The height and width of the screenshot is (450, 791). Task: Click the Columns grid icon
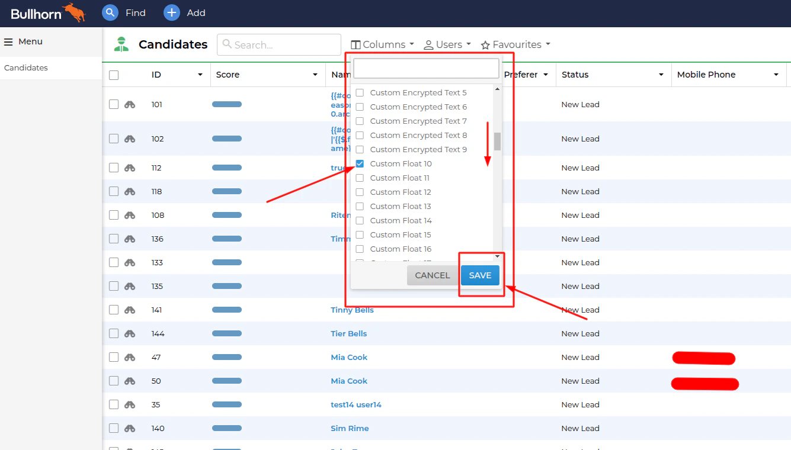tap(354, 44)
